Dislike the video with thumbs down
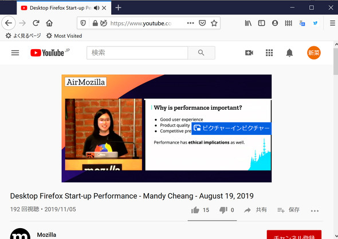This screenshot has height=239, width=338. click(x=223, y=210)
